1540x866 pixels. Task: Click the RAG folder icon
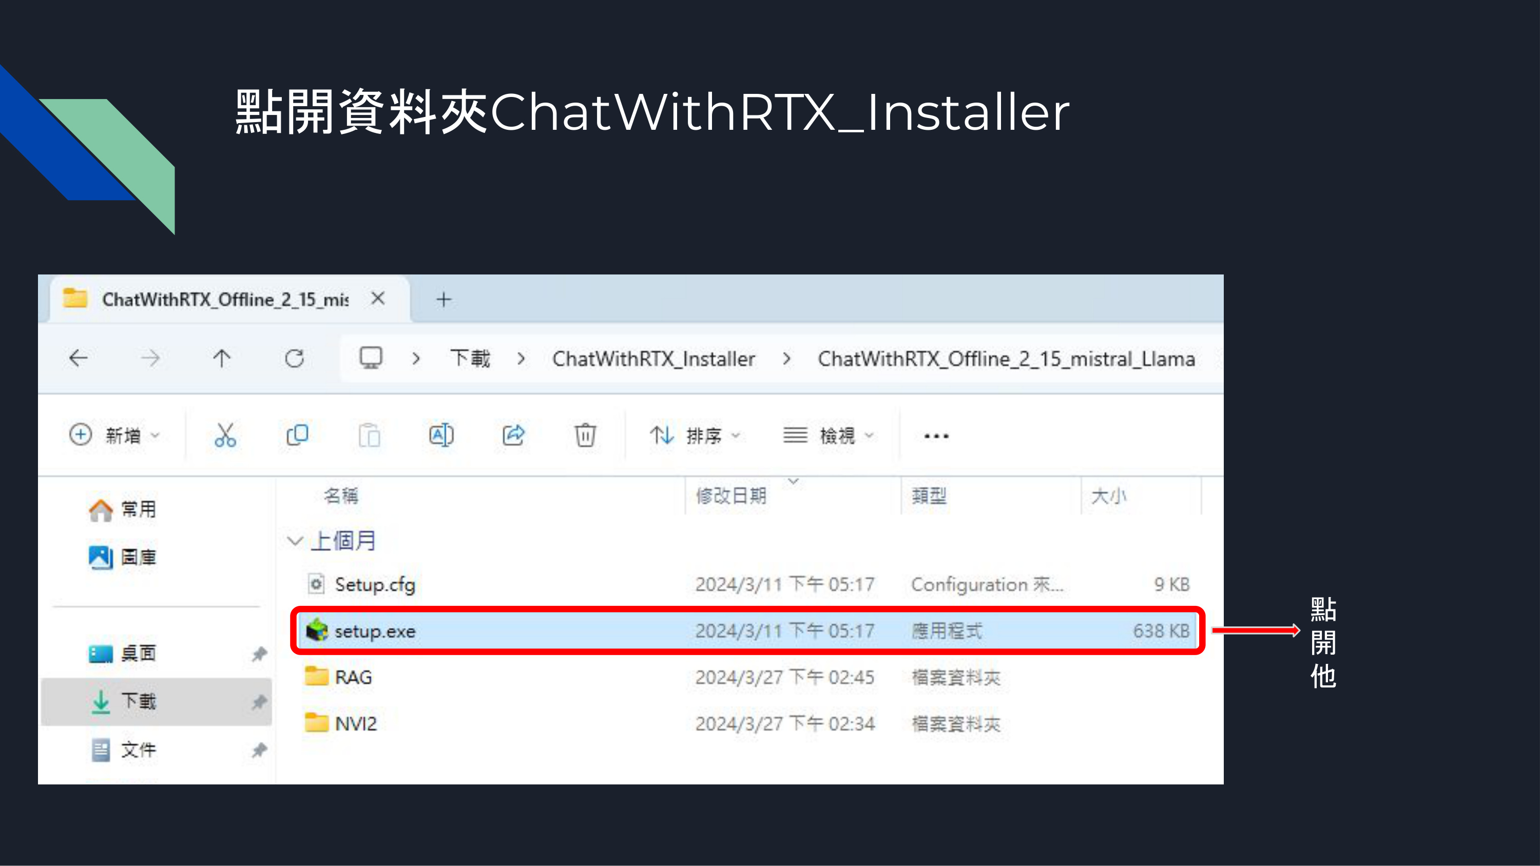[x=317, y=676]
